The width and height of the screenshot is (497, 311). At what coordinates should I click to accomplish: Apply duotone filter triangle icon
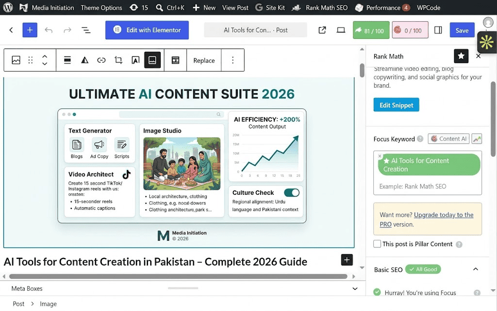coord(84,60)
